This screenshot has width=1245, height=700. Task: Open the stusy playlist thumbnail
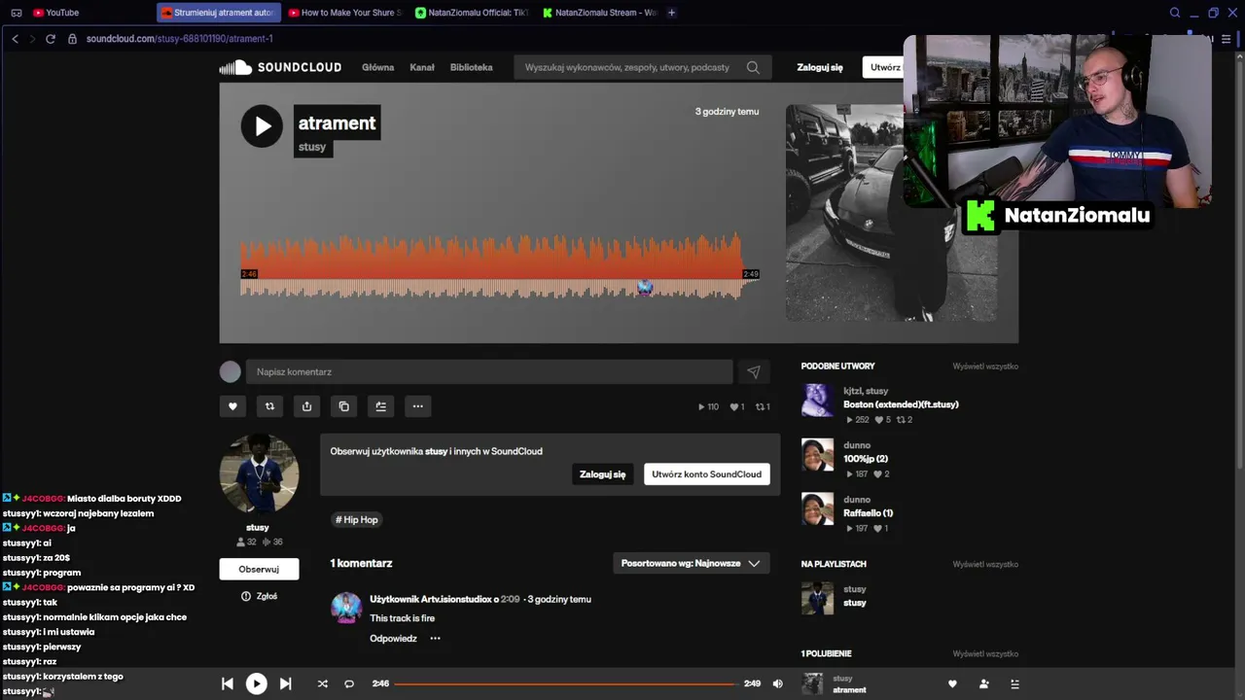coord(817,598)
